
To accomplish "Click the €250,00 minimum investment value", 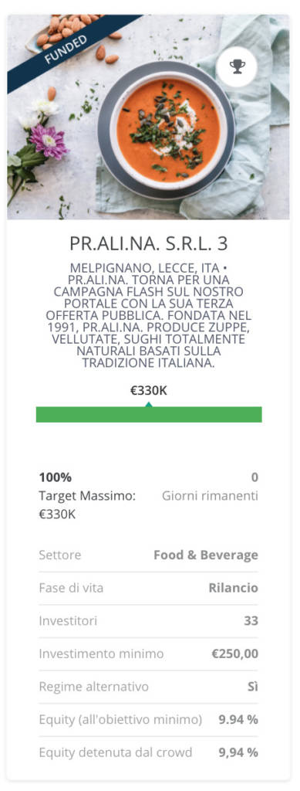I will tap(235, 654).
